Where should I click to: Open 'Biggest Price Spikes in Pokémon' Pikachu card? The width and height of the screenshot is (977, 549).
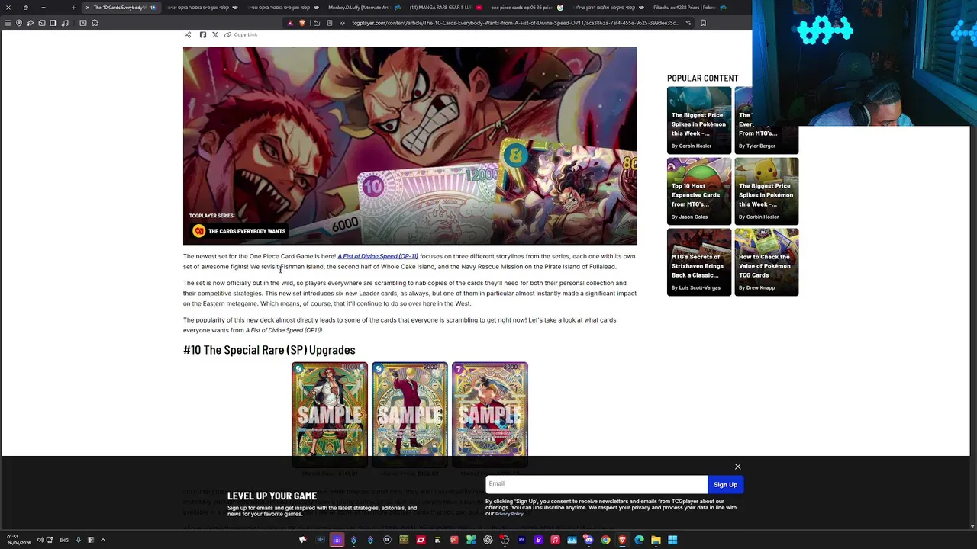[x=766, y=191]
